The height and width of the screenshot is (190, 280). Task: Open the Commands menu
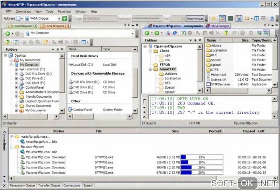23,11
